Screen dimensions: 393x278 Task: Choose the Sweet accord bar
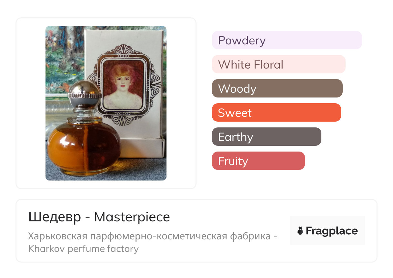pyautogui.click(x=276, y=113)
